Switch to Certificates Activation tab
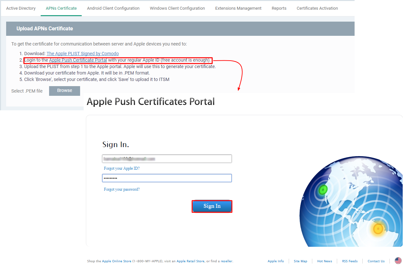The width and height of the screenshot is (404, 270). (x=317, y=8)
